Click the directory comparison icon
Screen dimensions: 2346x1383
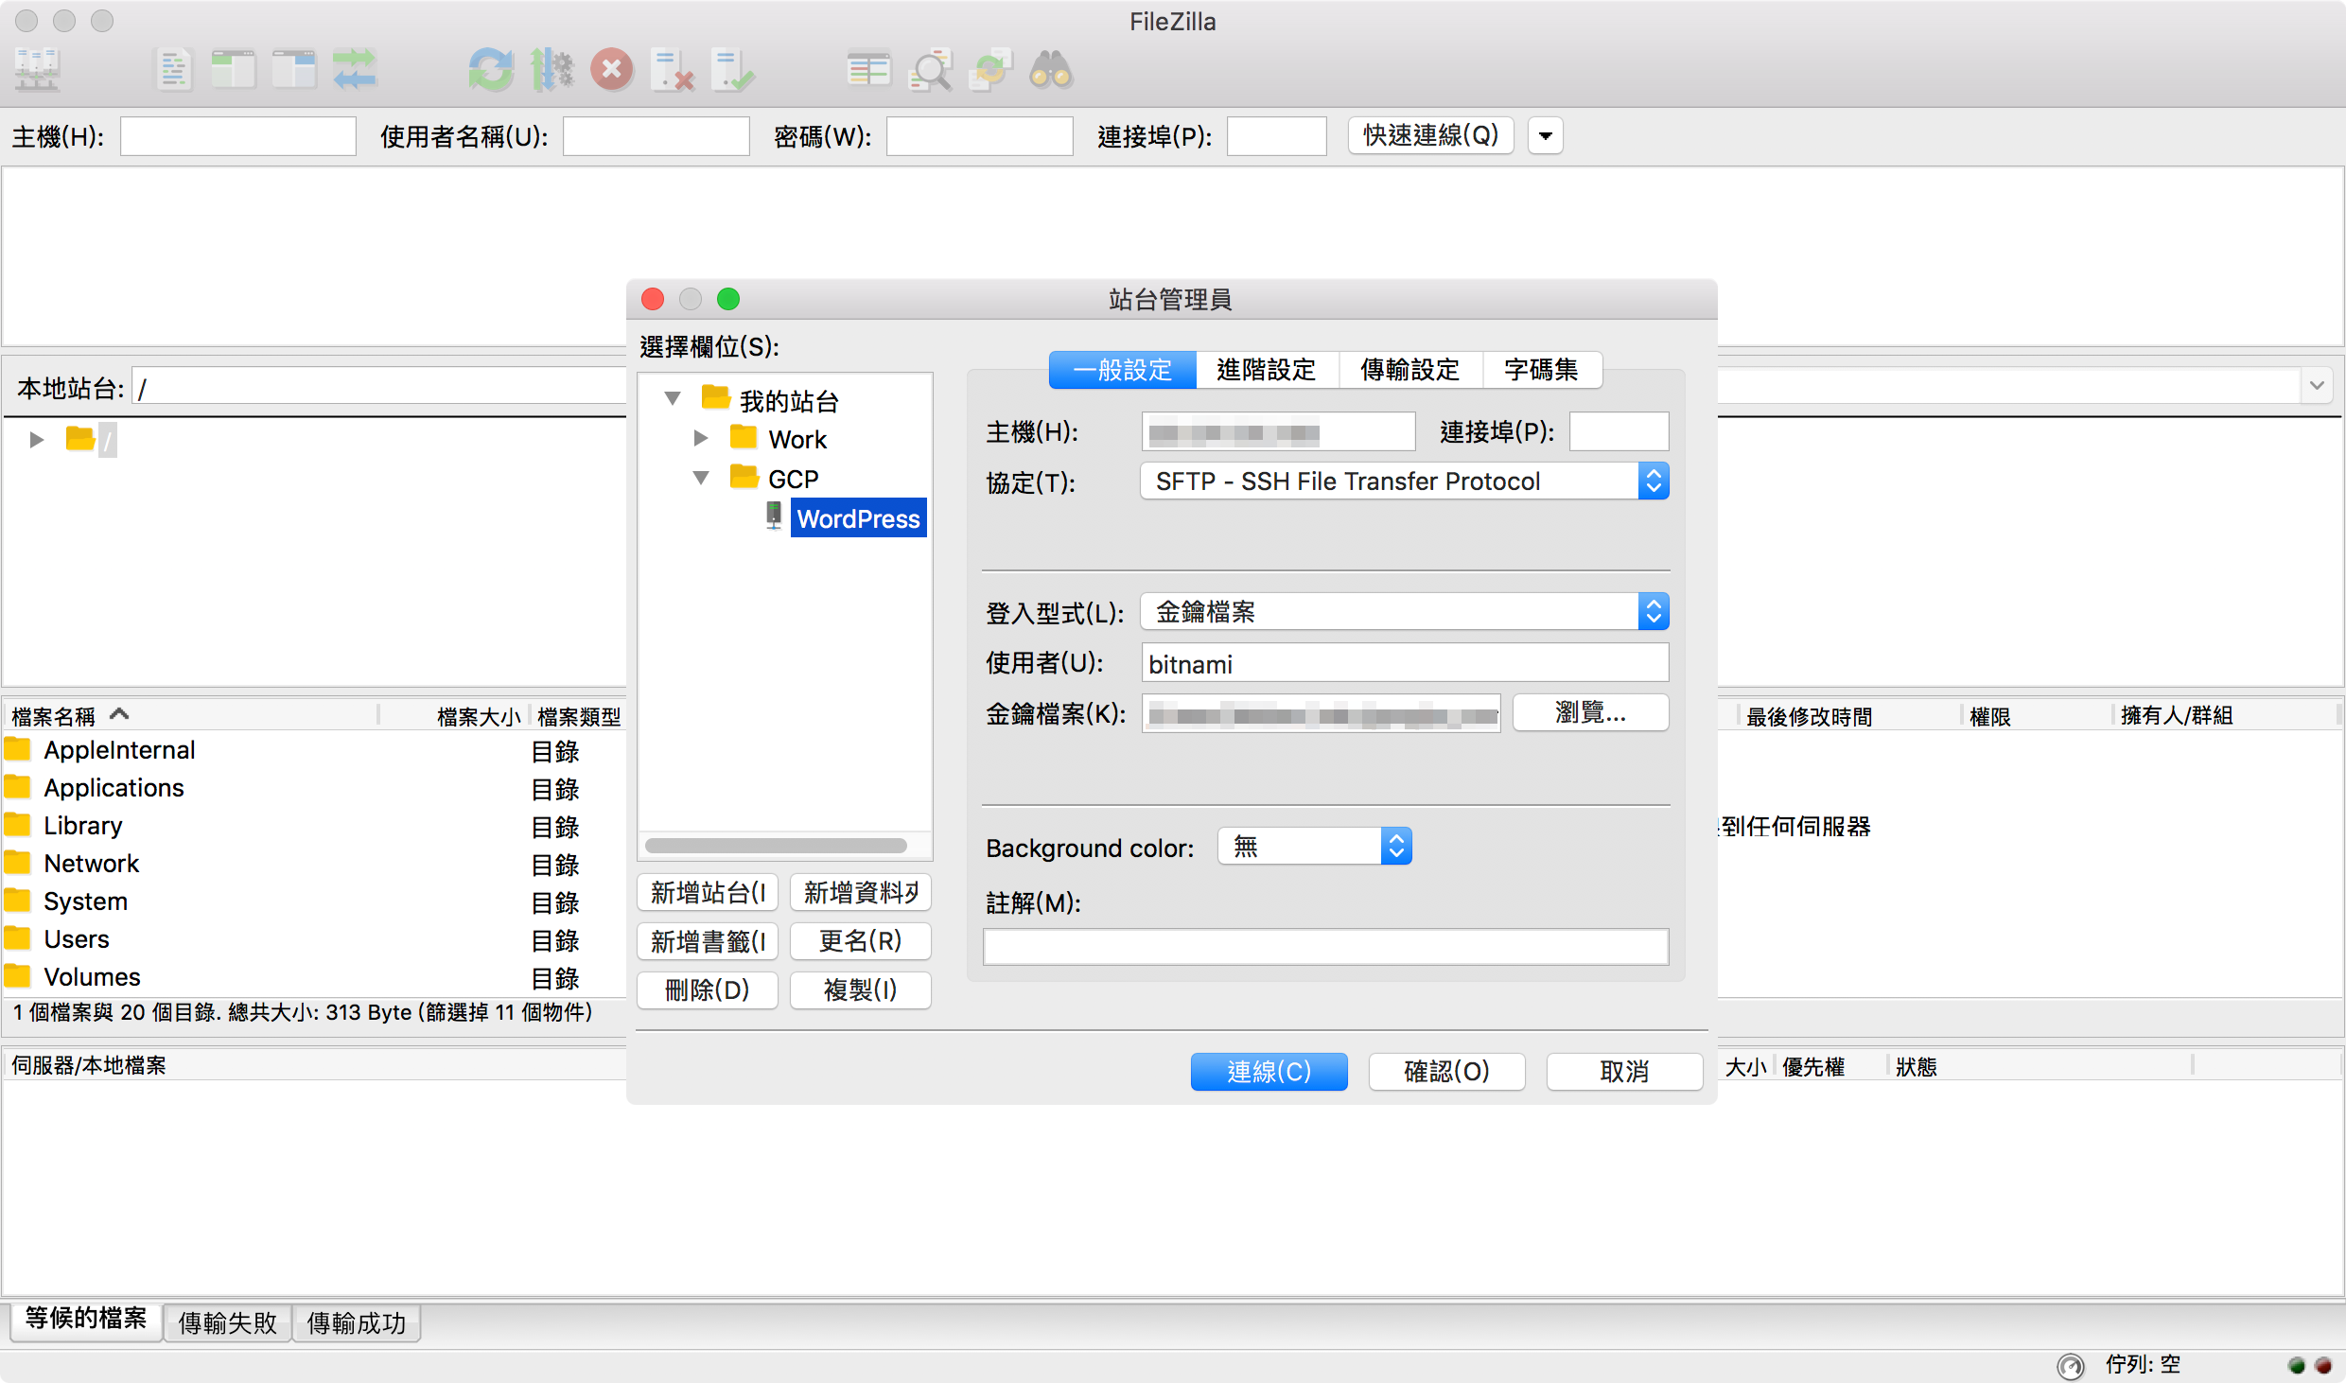pos(869,70)
